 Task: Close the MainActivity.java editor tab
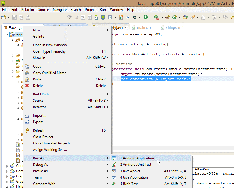pyautogui.click(x=126, y=28)
